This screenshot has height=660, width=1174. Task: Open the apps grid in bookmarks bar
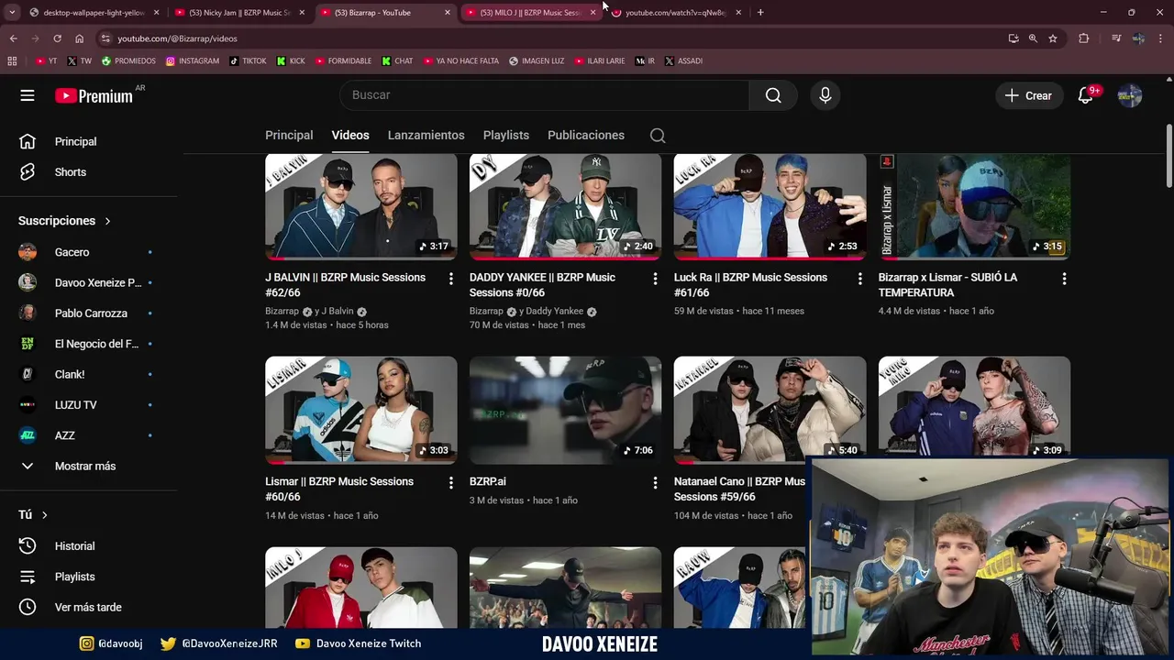click(12, 60)
